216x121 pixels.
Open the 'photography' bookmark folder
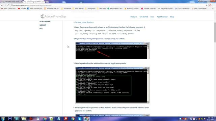click(90, 8)
